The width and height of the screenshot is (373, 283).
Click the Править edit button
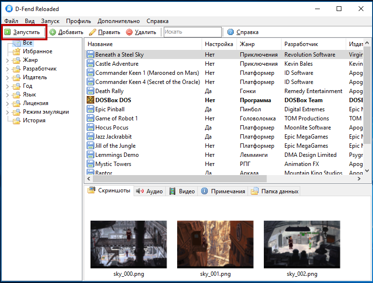(105, 32)
